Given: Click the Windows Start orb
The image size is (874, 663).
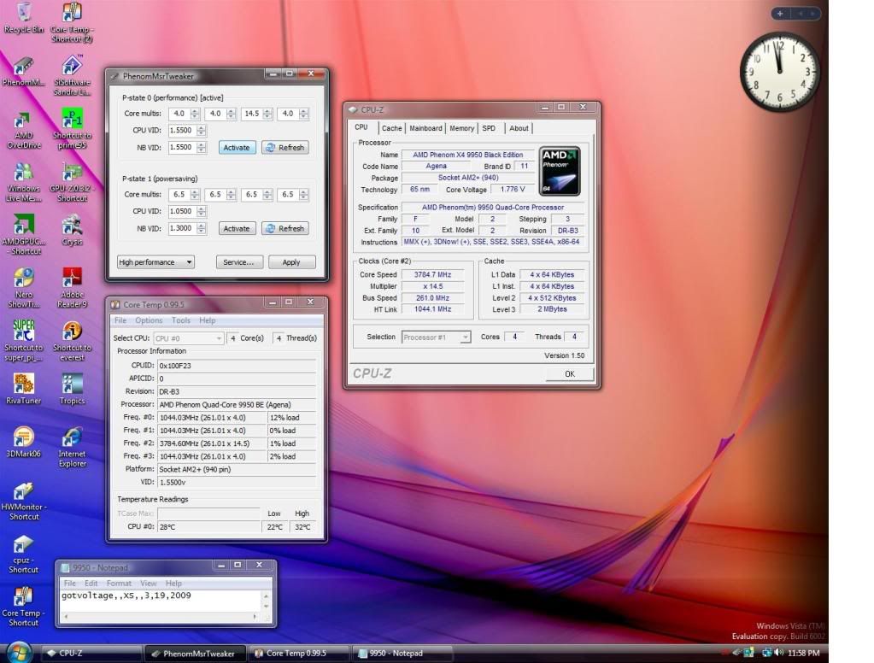Looking at the screenshot, I should [x=18, y=652].
